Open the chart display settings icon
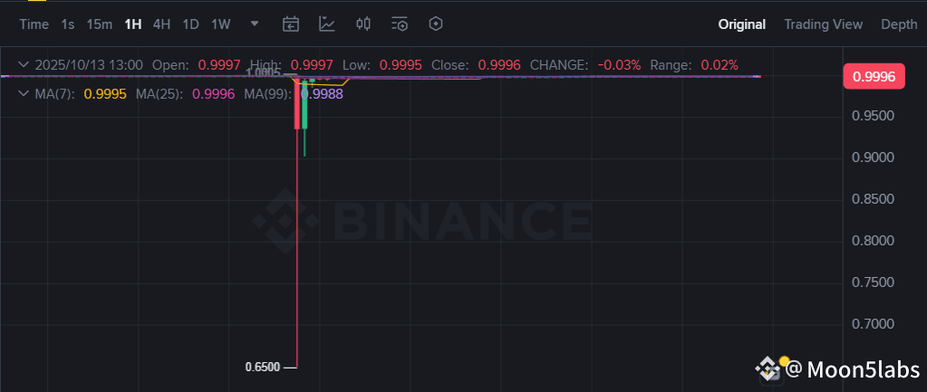The height and width of the screenshot is (392, 927). point(400,24)
